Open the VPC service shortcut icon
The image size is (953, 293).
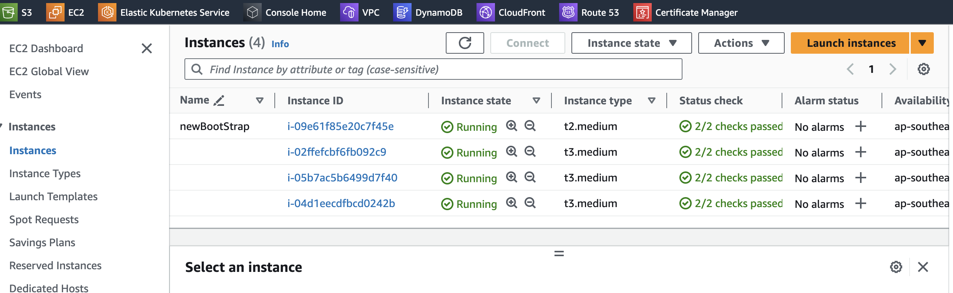point(349,12)
